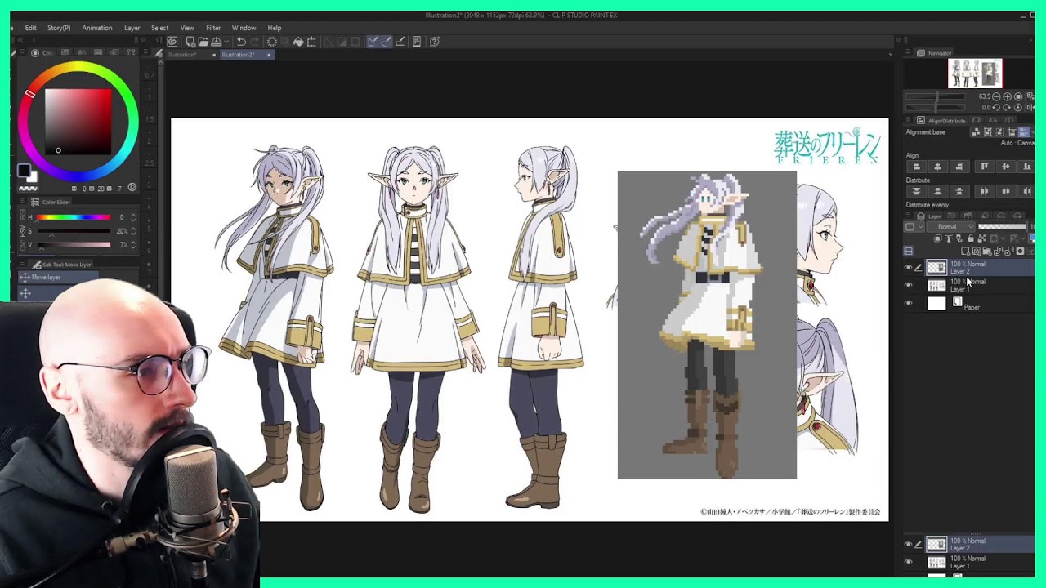
Task: Click the Scale/Rotate transform toolbar icon
Action: (311, 42)
